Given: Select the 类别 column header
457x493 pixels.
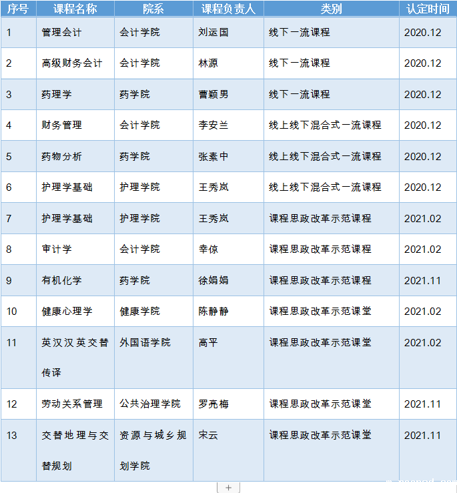Looking at the screenshot, I should [x=331, y=9].
